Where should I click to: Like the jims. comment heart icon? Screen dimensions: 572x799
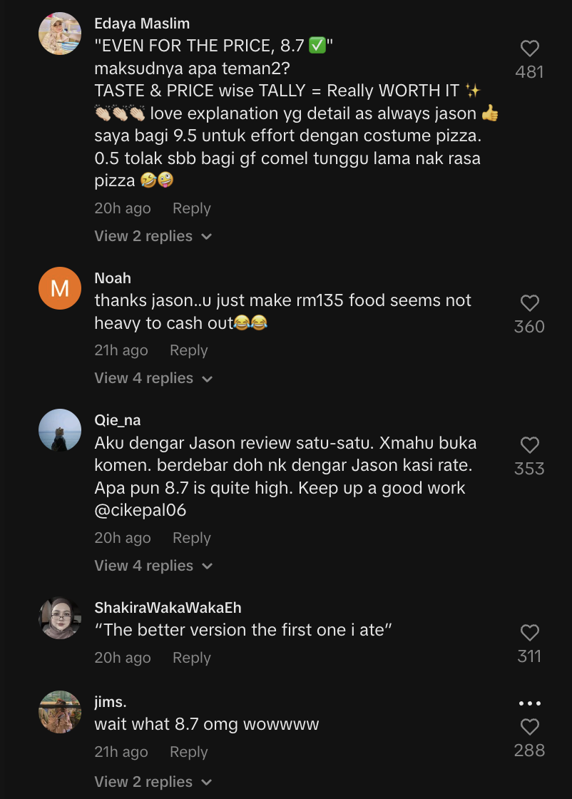tap(529, 727)
